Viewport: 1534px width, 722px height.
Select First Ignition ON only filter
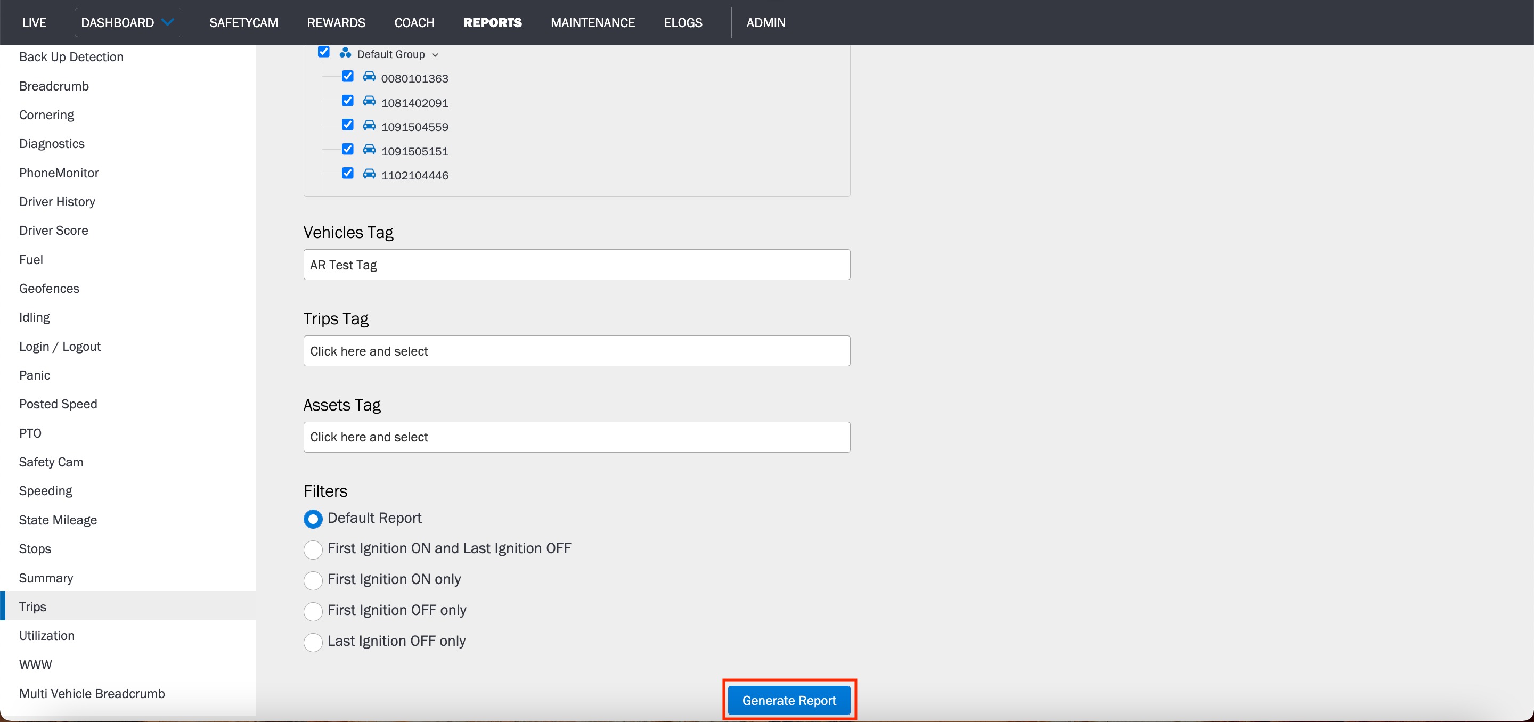[x=313, y=580]
